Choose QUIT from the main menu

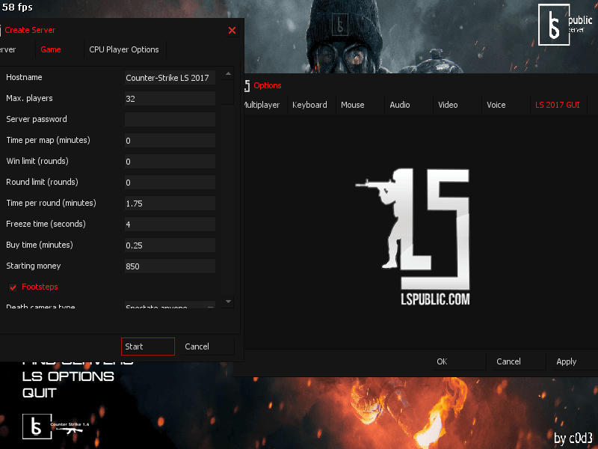pos(40,393)
